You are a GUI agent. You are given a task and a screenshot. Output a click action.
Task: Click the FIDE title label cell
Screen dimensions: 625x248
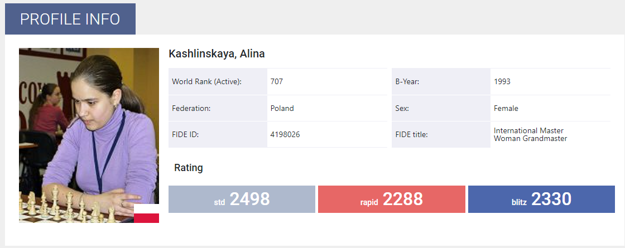coord(441,134)
